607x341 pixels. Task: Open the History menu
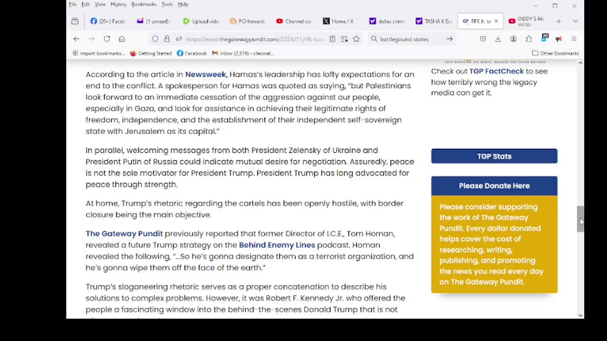point(119,4)
